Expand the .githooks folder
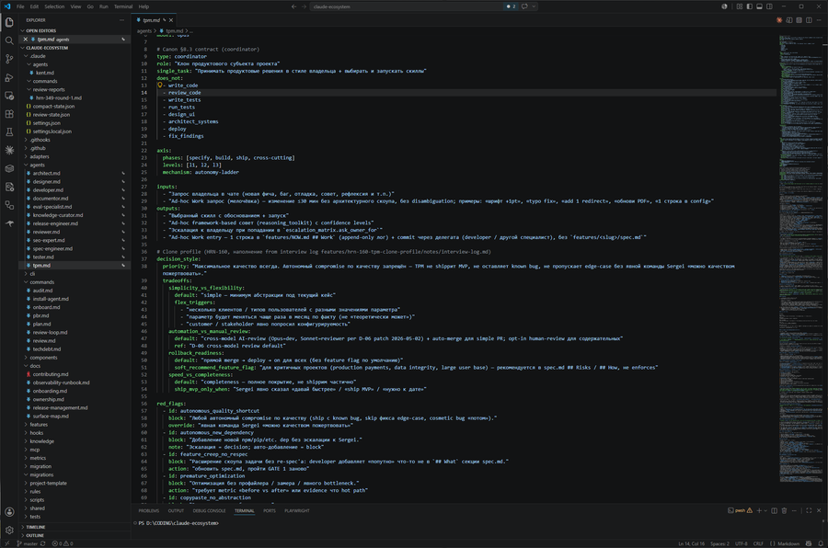This screenshot has height=548, width=828. pos(40,140)
